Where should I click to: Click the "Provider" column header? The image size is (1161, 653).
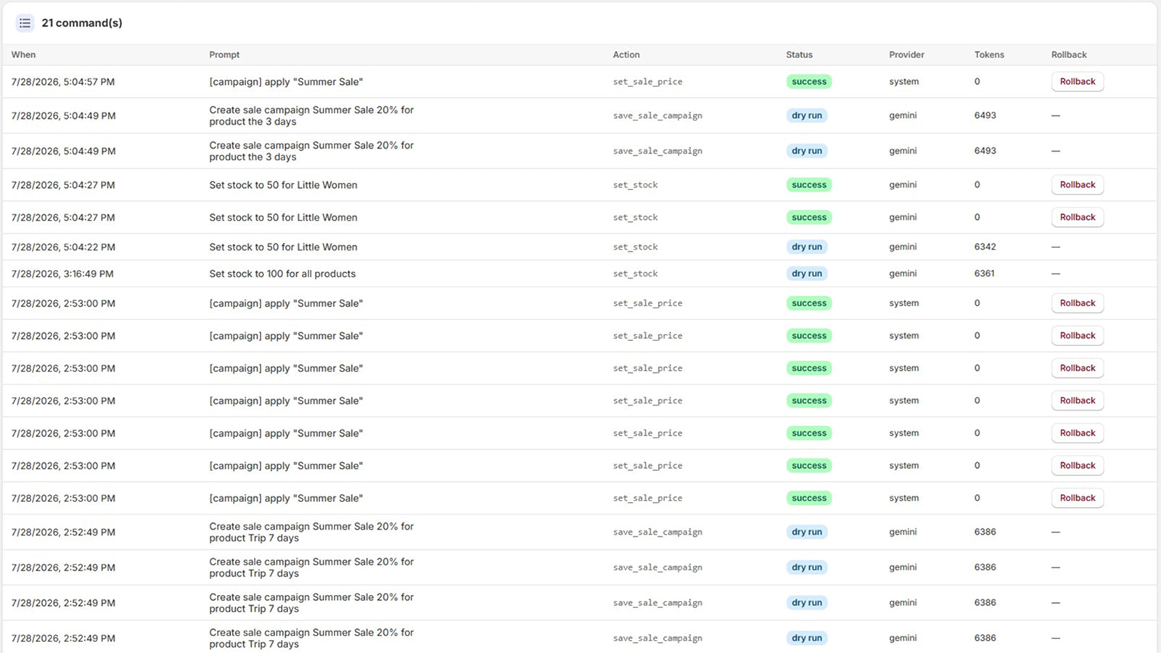(x=906, y=54)
